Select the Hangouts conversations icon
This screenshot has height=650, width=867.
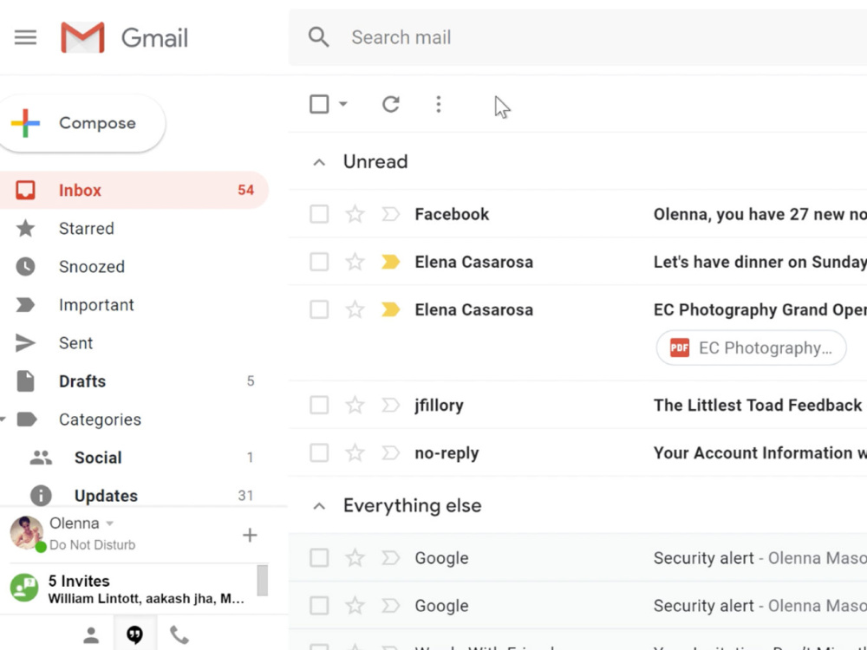[x=135, y=634]
